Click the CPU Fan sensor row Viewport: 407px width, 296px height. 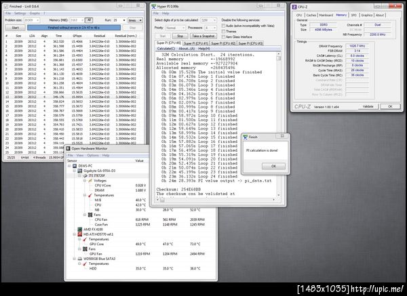point(140,219)
